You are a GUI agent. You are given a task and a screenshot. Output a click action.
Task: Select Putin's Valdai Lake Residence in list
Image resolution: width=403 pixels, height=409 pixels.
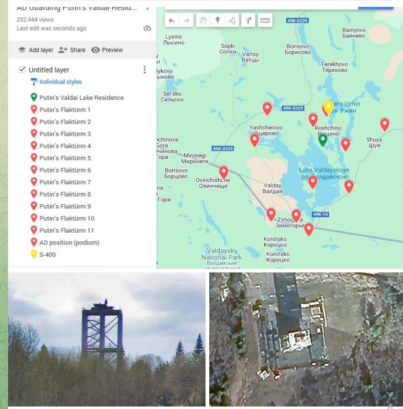81,97
